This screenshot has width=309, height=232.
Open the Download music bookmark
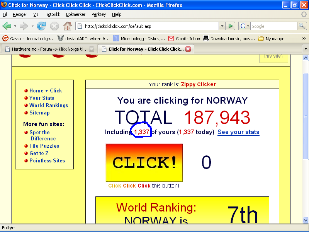coord(229,39)
